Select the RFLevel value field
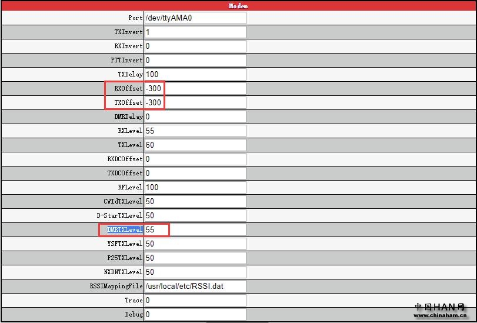Screen dimensions: 477x323 195,187
